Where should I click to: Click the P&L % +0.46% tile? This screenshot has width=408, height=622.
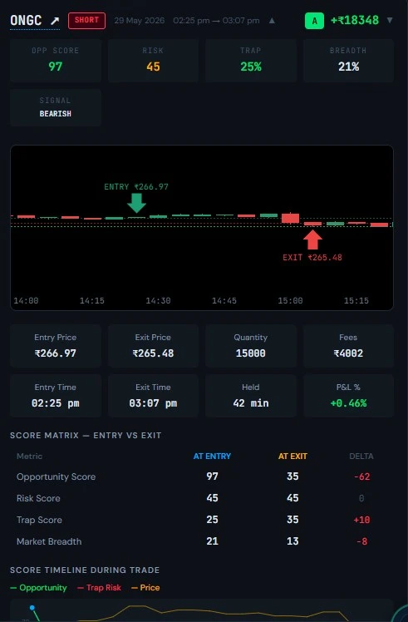pos(348,396)
